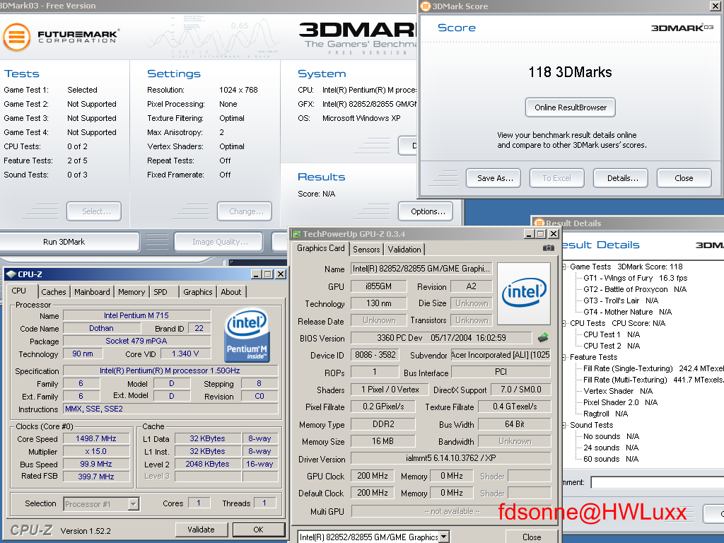Click the 3DMark Score window title icon
Image resolution: width=724 pixels, height=543 pixels.
point(426,6)
